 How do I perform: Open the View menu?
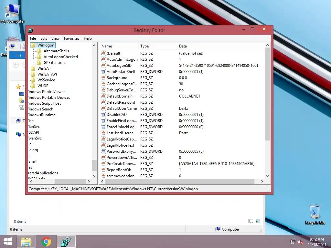[x=55, y=38]
